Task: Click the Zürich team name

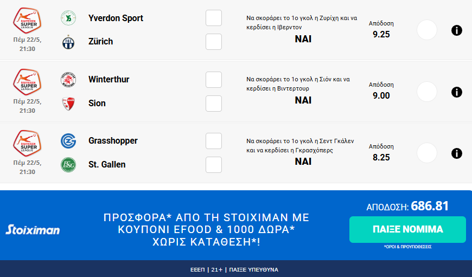Action: click(x=101, y=42)
